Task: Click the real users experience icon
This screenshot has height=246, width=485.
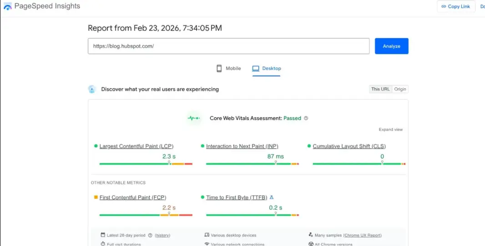Action: coord(91,89)
